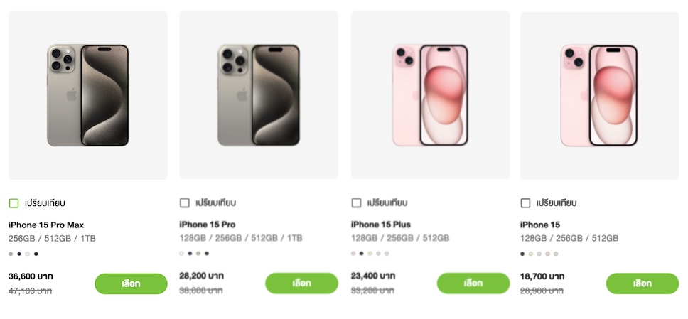Select the pink color swatch for iPhone 15 Plus
Image resolution: width=688 pixels, height=319 pixels.
(x=353, y=253)
